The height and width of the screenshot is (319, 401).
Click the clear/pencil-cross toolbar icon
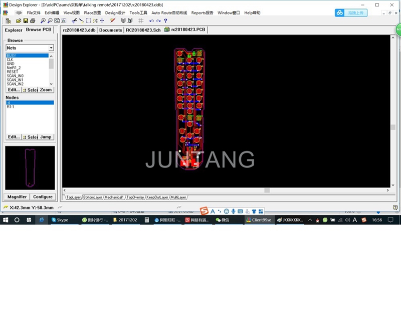pyautogui.click(x=112, y=20)
